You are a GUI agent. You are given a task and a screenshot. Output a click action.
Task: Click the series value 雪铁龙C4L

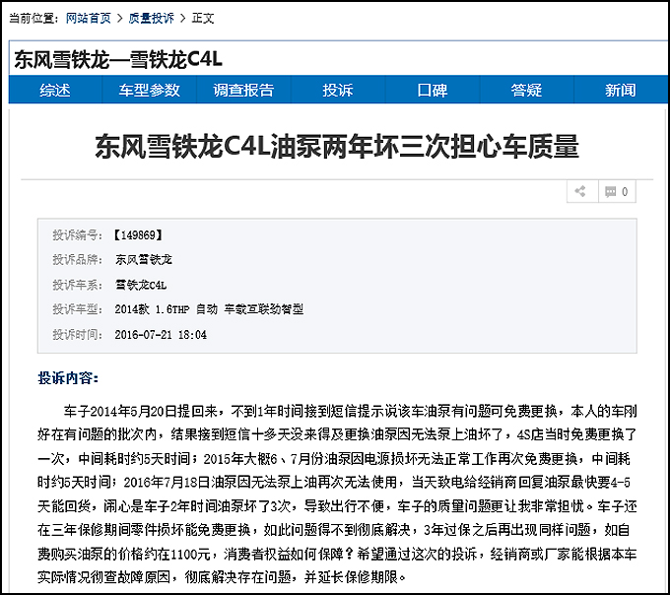[x=141, y=285]
